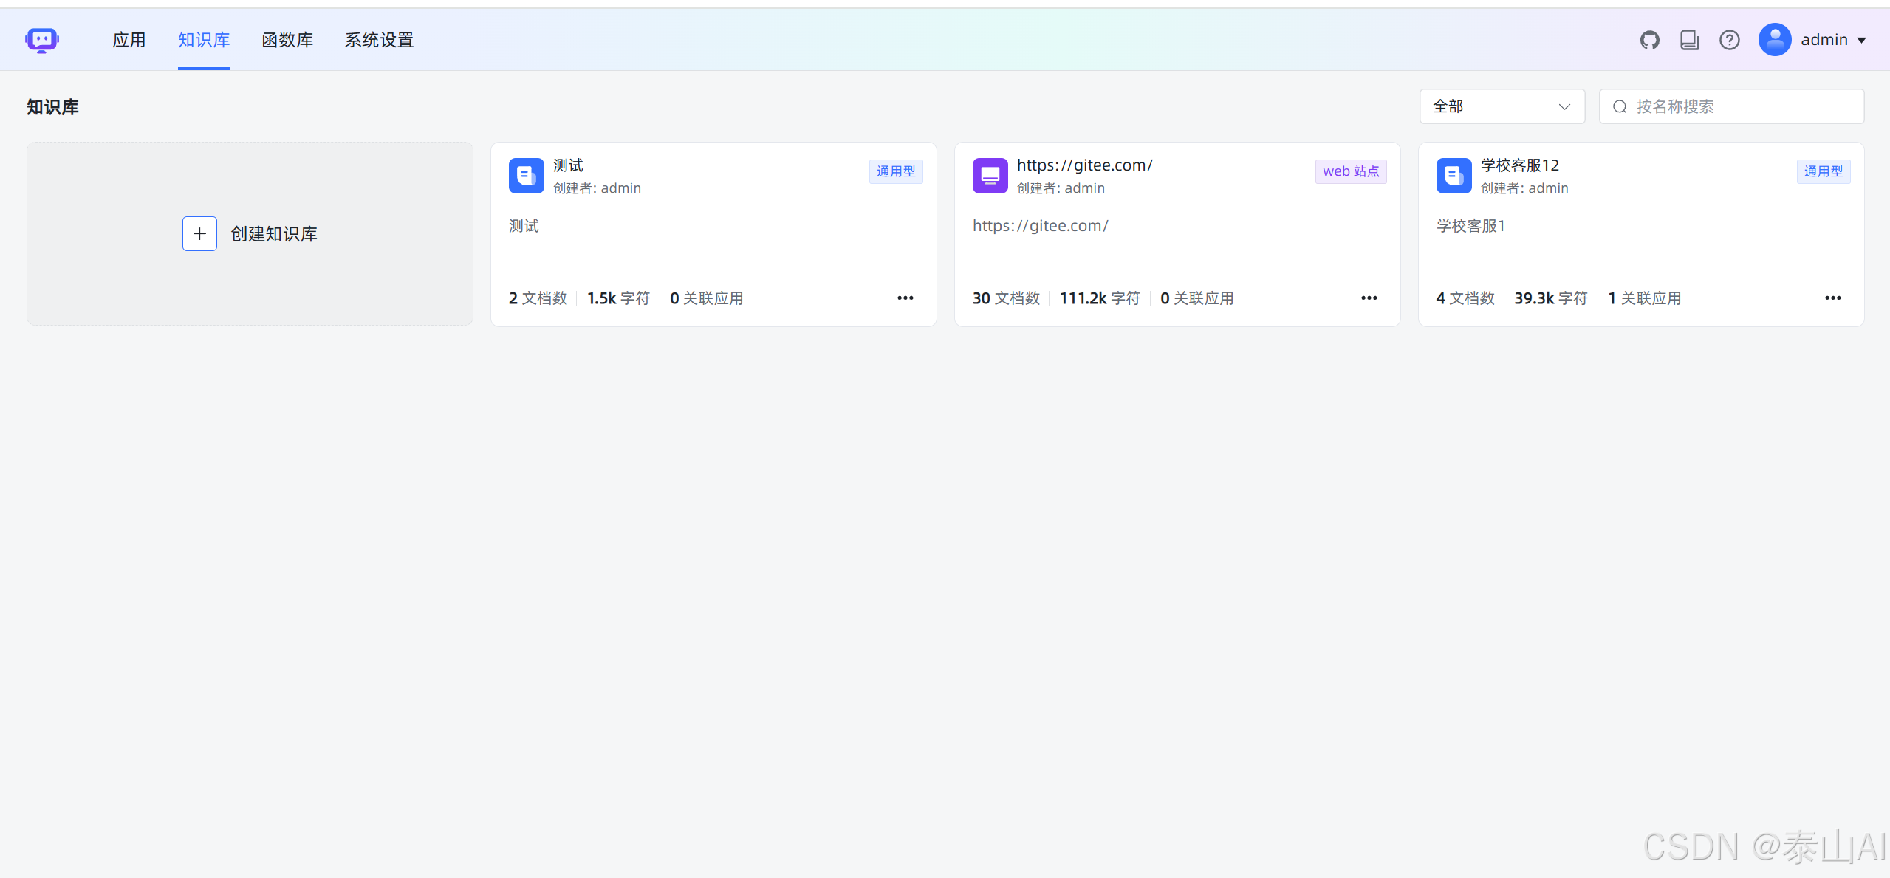Screen dimensions: 1890x878
Task: Click the plus icon to create knowledge base
Action: coord(199,234)
